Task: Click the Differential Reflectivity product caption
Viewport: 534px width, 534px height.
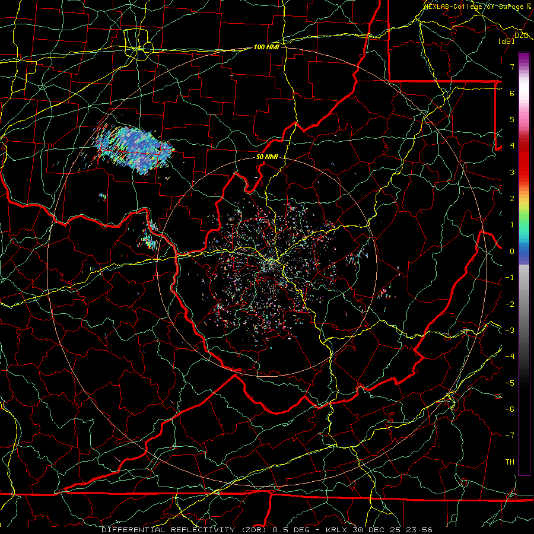Action: click(267, 530)
